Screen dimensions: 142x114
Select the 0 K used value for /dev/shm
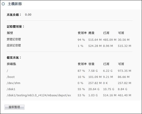(x=105, y=83)
